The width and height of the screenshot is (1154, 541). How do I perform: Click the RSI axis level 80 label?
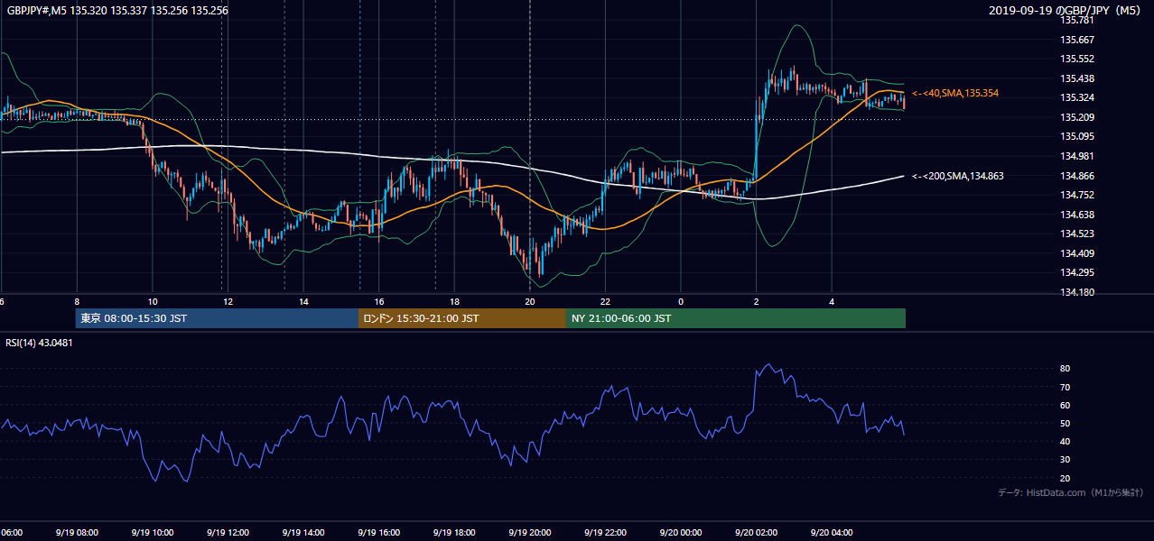click(x=1066, y=369)
